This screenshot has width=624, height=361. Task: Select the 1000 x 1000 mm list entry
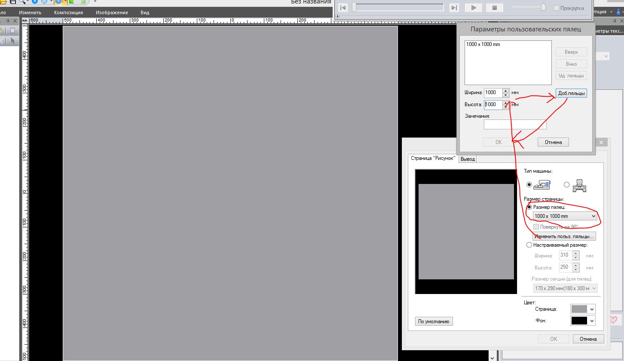point(483,44)
